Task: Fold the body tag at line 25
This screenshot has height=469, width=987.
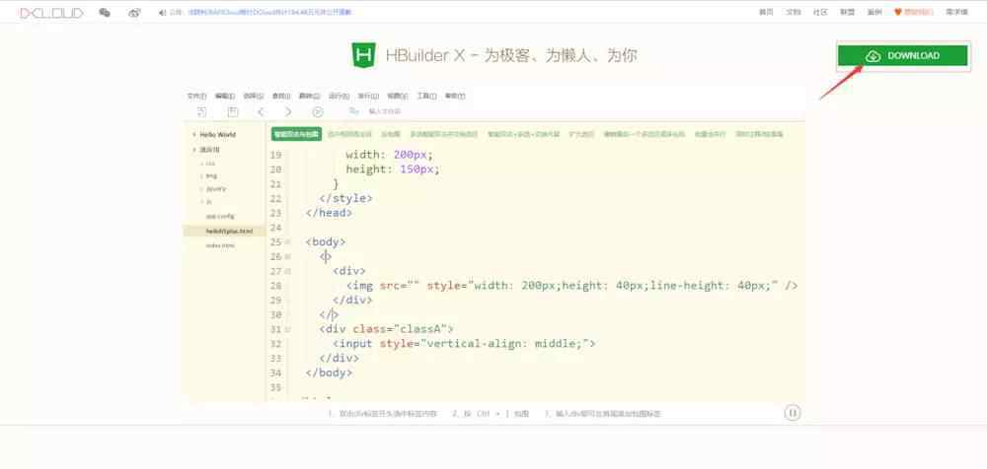Action: [287, 242]
